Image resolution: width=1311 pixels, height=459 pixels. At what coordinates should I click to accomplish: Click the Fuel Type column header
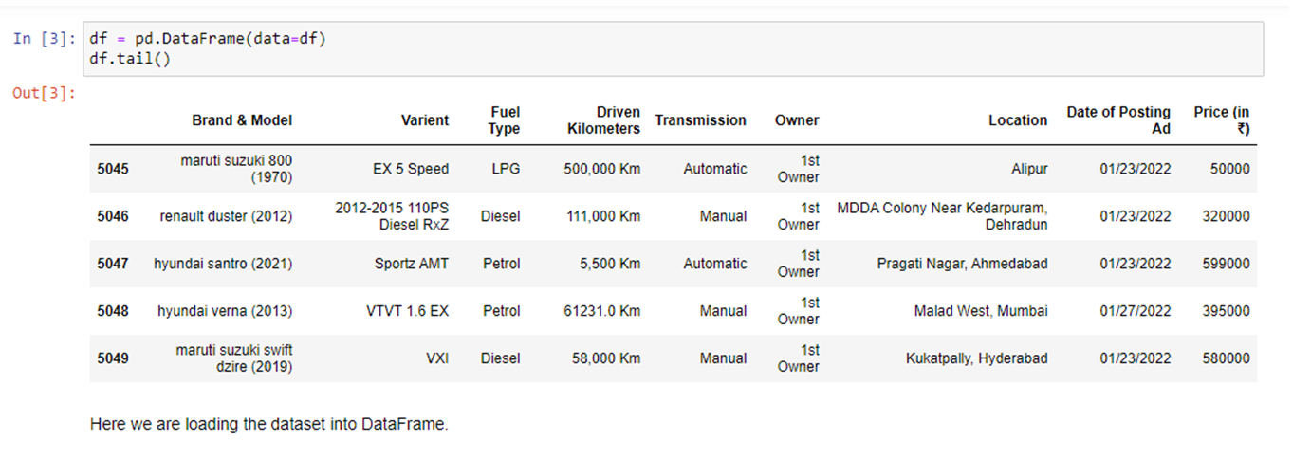(x=505, y=120)
